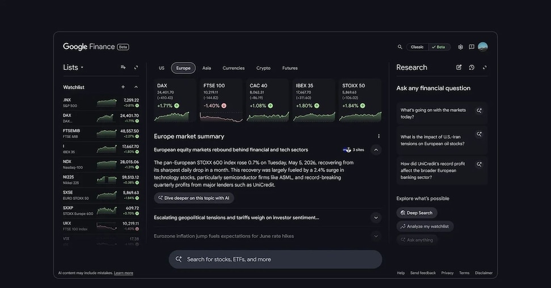Expand the geopolitical tensions and tariffs story
This screenshot has width=551, height=288.
coord(376,218)
